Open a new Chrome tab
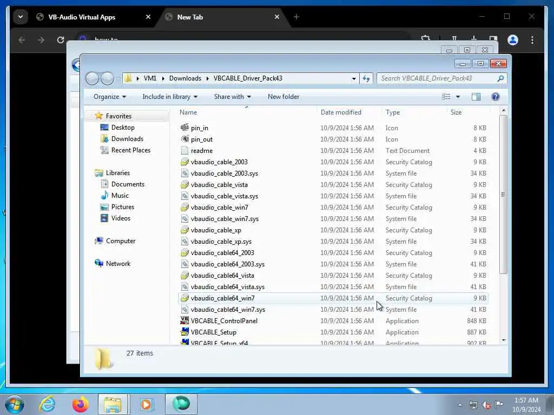554x415 pixels. (x=296, y=17)
